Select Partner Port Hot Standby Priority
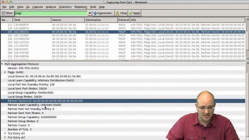The width and height of the screenshot is (249, 140). coord(31,109)
